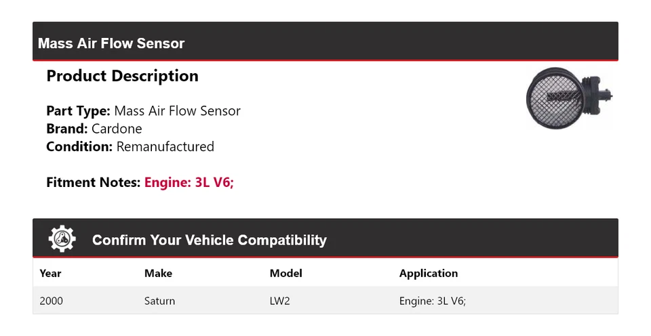Viewport: 651px width, 336px height.
Task: Click the Engine: 3L V6 application cell
Action: click(x=432, y=301)
